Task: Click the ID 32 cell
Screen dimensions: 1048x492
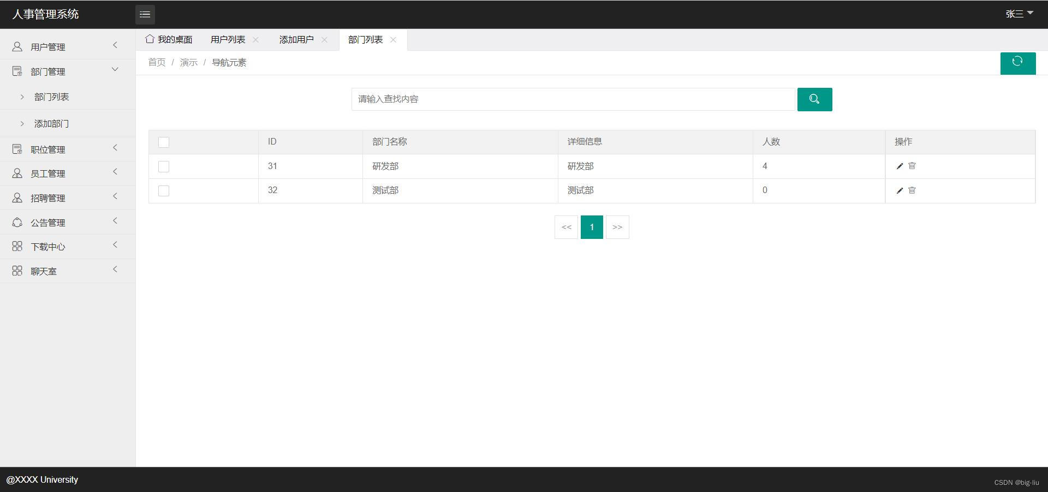Action: (311, 191)
